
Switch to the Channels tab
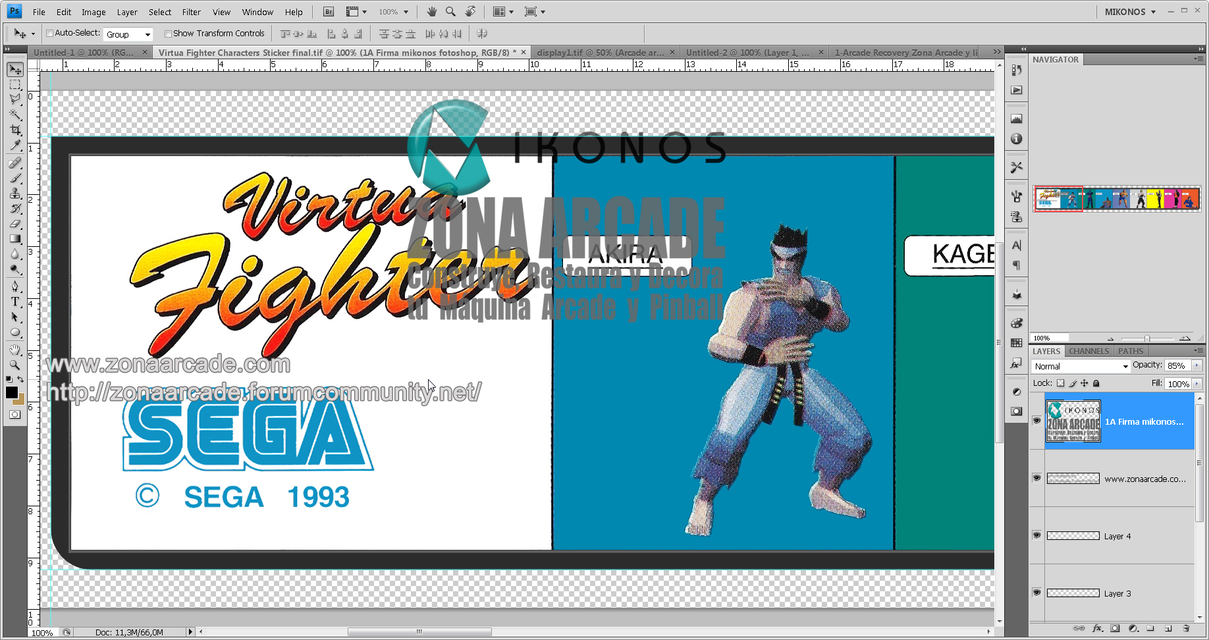coord(1088,351)
